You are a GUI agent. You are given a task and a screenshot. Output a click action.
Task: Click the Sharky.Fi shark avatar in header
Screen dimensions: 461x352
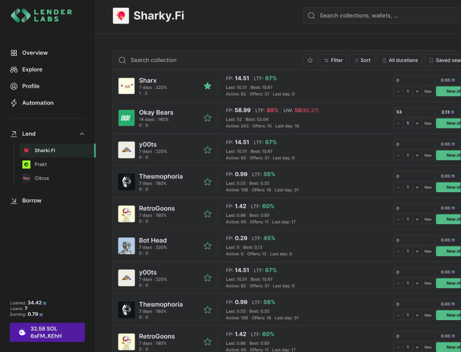[x=120, y=16]
